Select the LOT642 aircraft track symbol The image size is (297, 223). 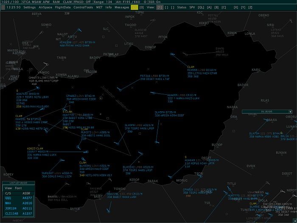coord(291,20)
